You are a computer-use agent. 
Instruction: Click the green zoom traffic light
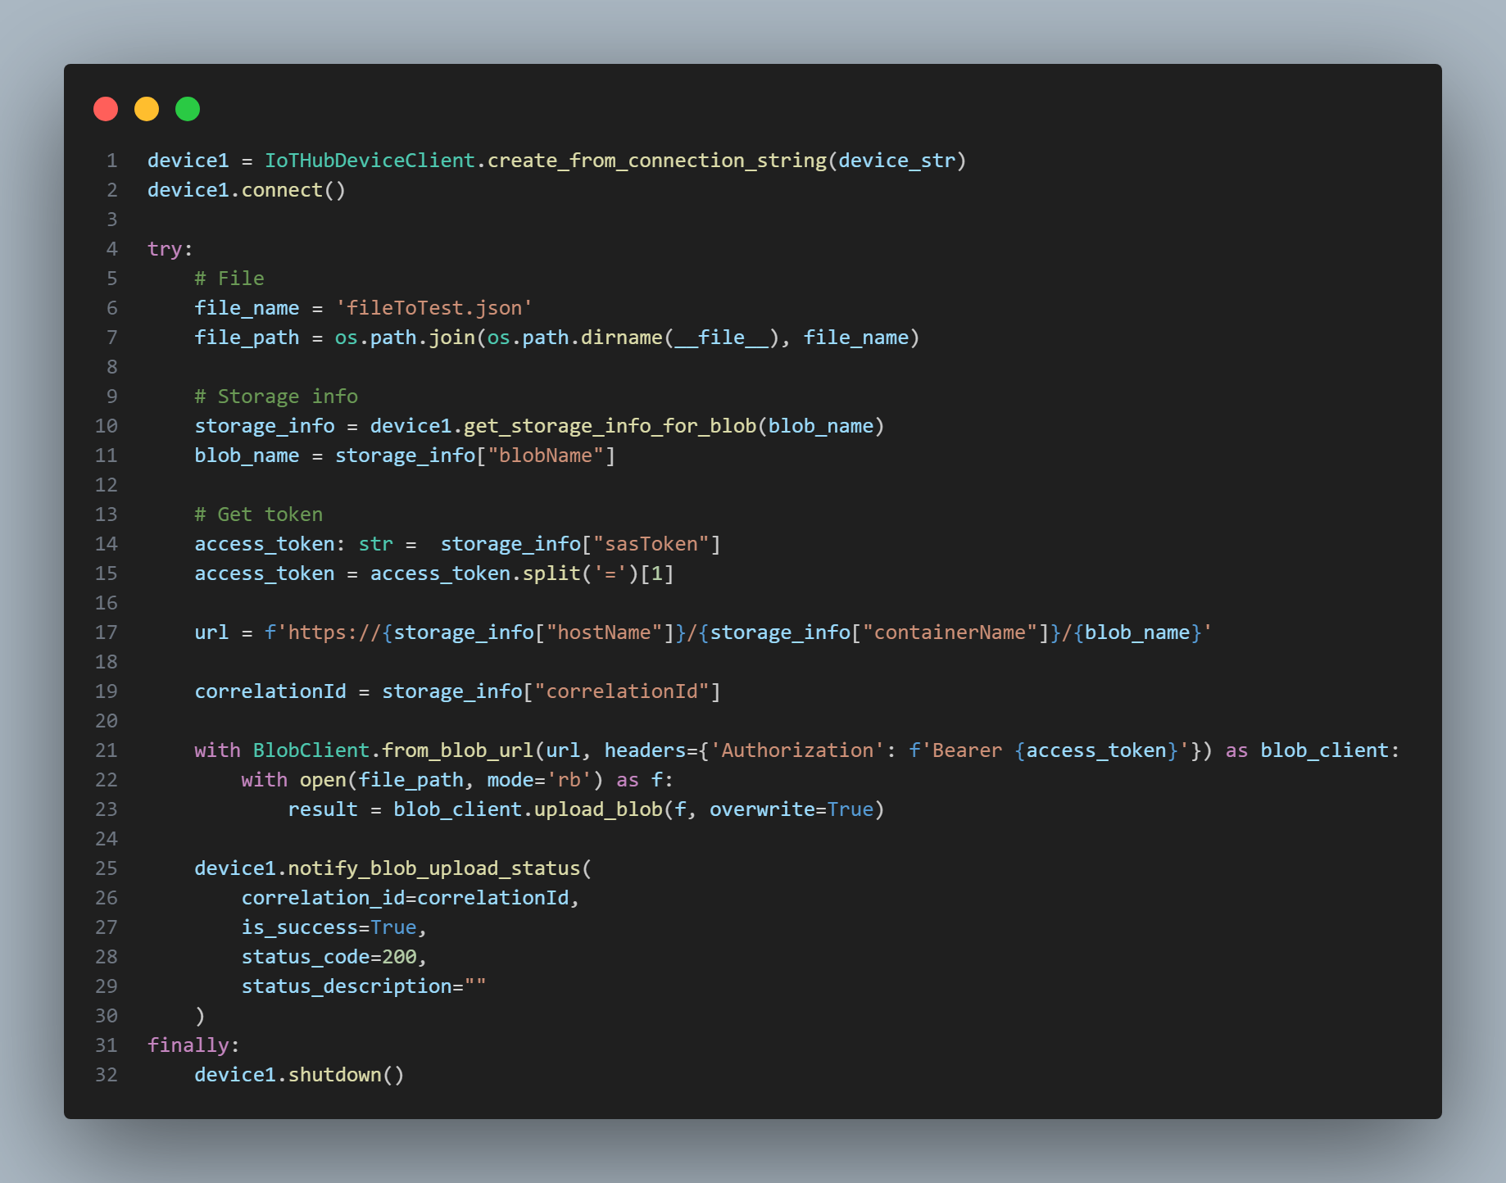pos(187,108)
